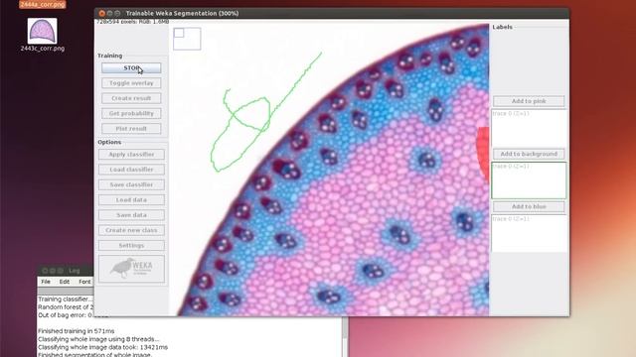Click 'Classifying whole image using 8 threads' log line
Image resolution: width=636 pixels, height=357 pixels.
(x=98, y=339)
